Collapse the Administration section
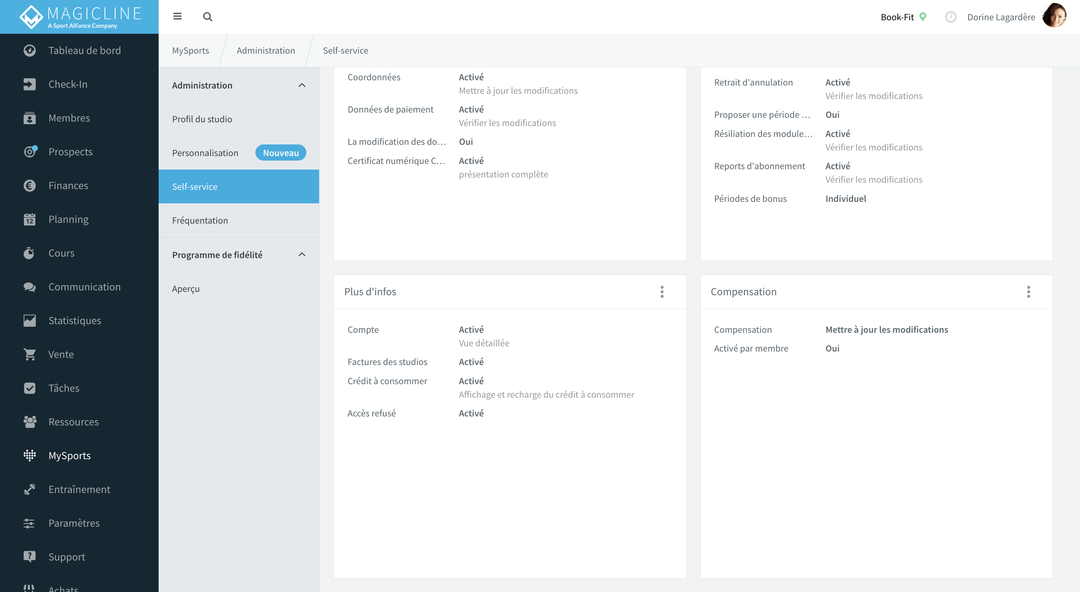The image size is (1080, 592). [x=302, y=86]
